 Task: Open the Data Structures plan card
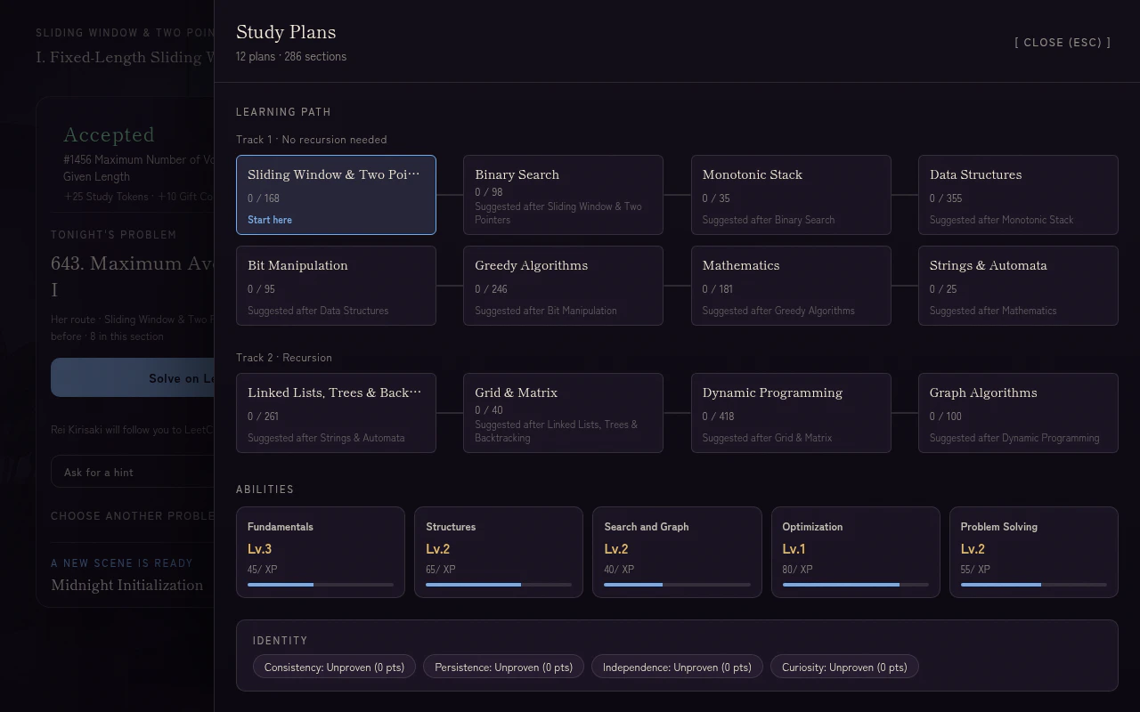[x=1018, y=195]
